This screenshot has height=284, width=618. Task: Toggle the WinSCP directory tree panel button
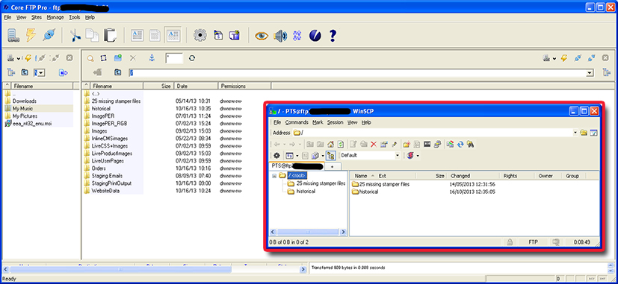coord(330,155)
